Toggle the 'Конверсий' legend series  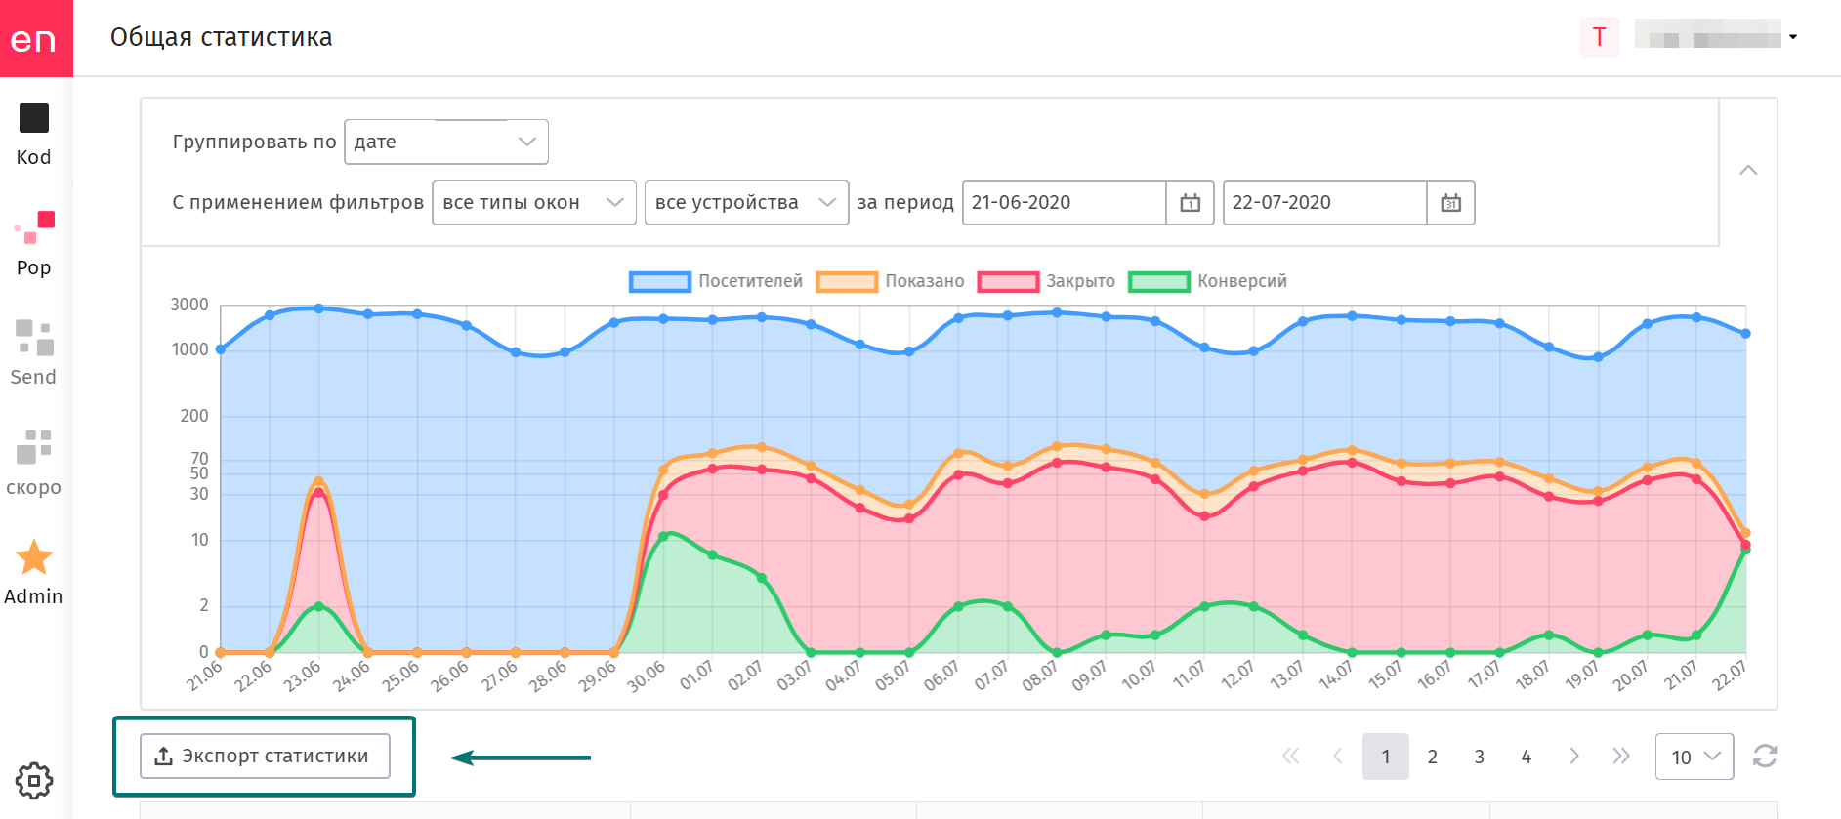coord(1207,281)
